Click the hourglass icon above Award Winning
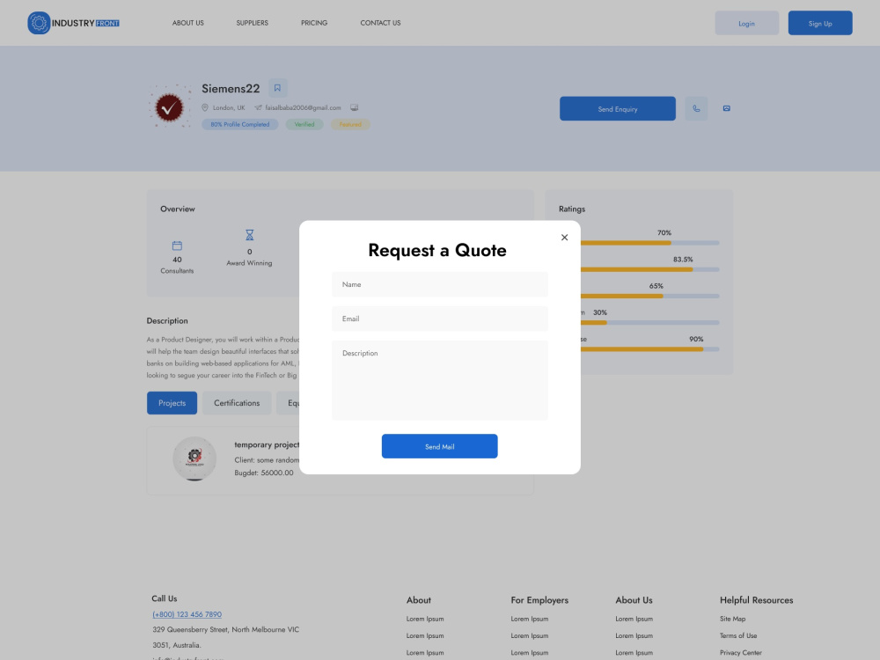Viewport: 880px width, 660px height. [249, 237]
